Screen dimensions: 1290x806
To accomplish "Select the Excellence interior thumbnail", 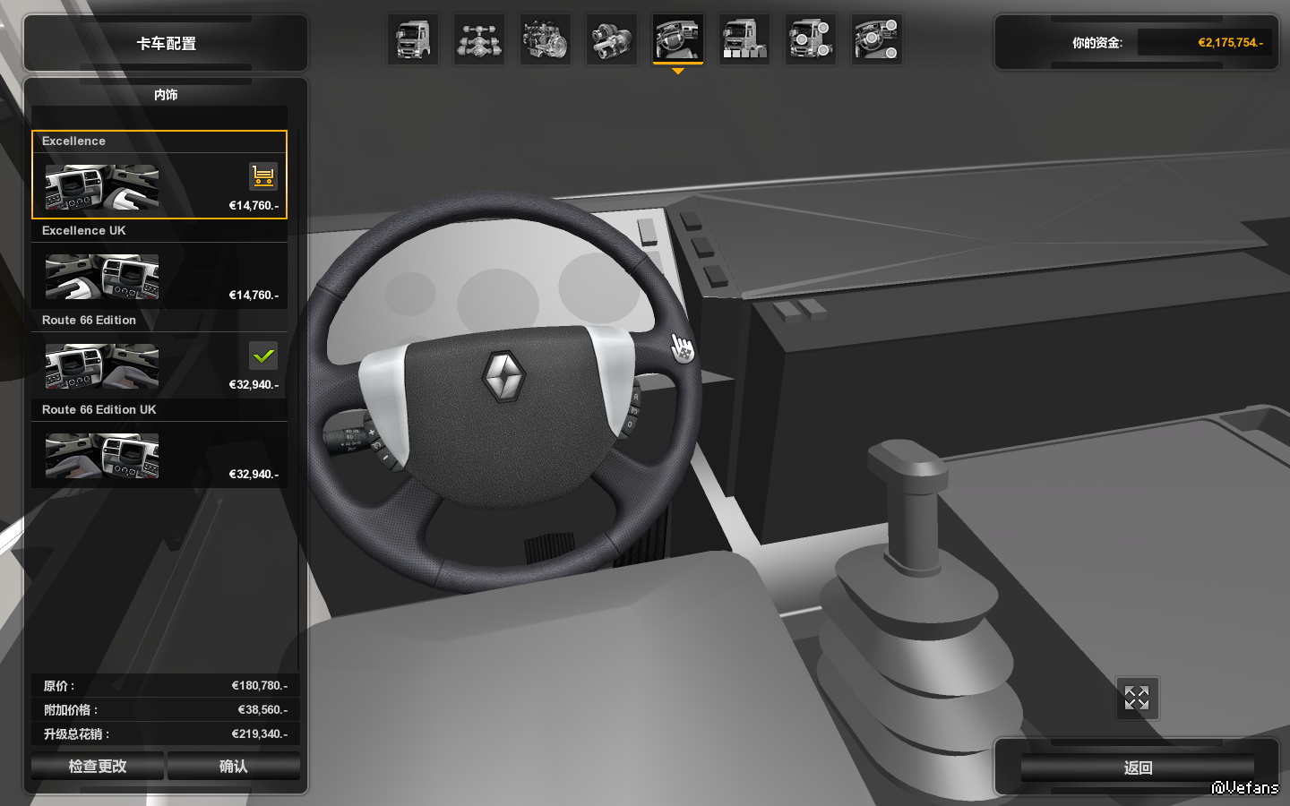I will [102, 187].
